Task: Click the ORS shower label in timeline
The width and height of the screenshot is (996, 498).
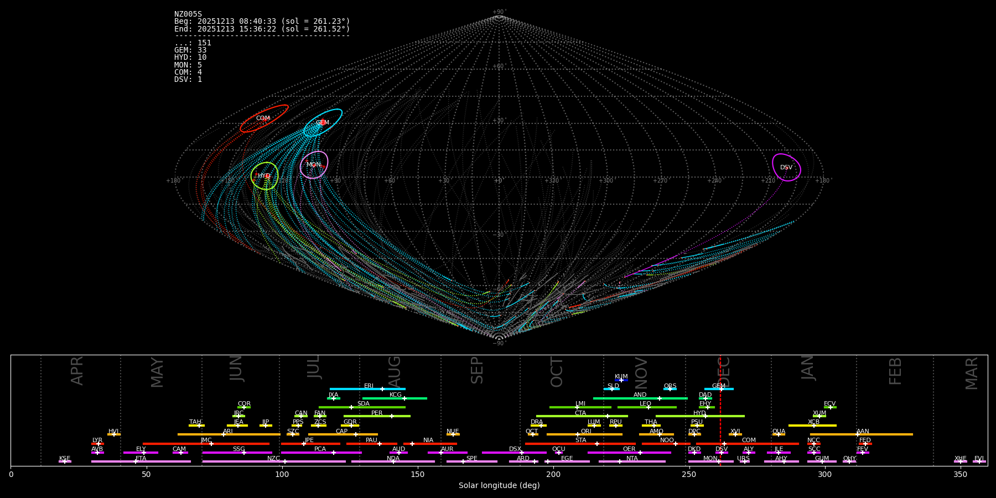Action: (x=670, y=386)
